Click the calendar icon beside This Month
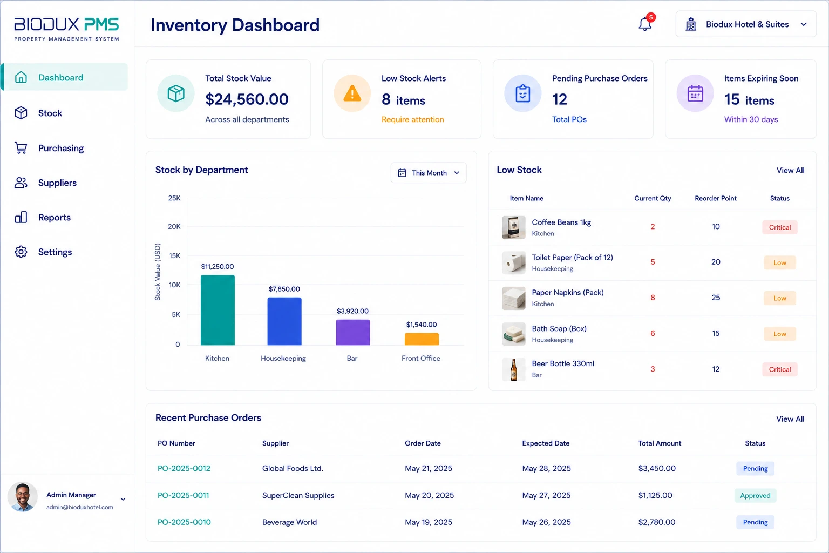Screen dimensions: 829x553 point(402,173)
